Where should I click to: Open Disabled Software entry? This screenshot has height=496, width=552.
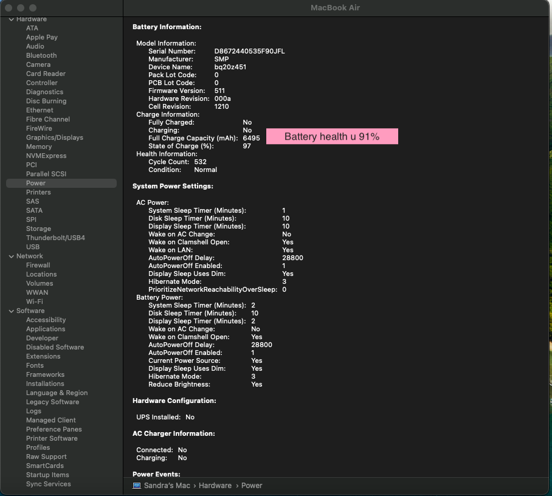click(55, 348)
